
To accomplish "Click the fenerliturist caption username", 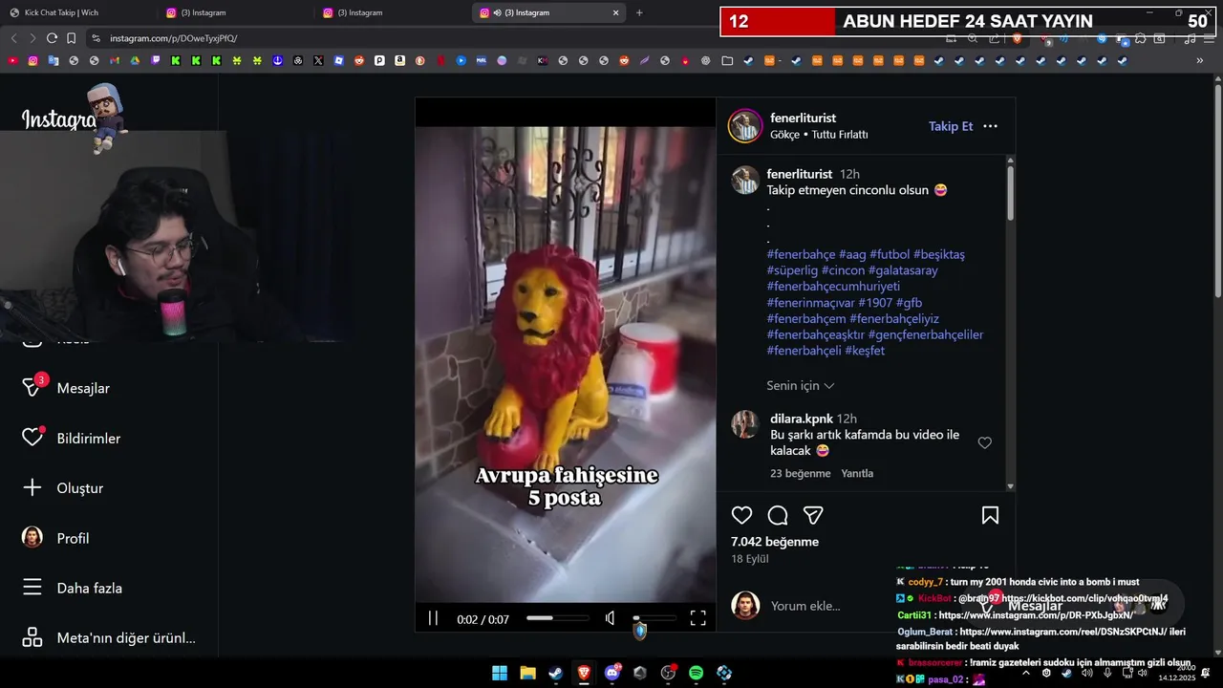I will (799, 174).
